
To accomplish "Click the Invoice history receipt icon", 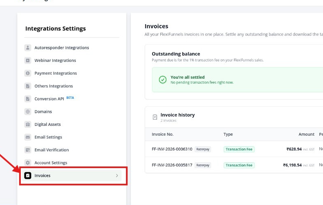I will [155, 117].
